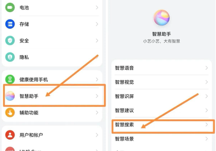The image size is (216, 151).
Task: Expand 智慧语音 using its chevron arrow
Action: click(206, 68)
